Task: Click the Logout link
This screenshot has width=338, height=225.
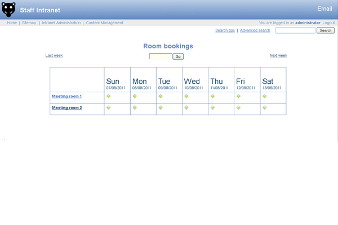Action: 328,23
